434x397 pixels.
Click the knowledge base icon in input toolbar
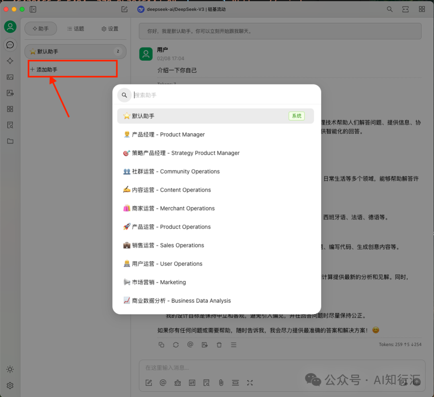pos(207,383)
